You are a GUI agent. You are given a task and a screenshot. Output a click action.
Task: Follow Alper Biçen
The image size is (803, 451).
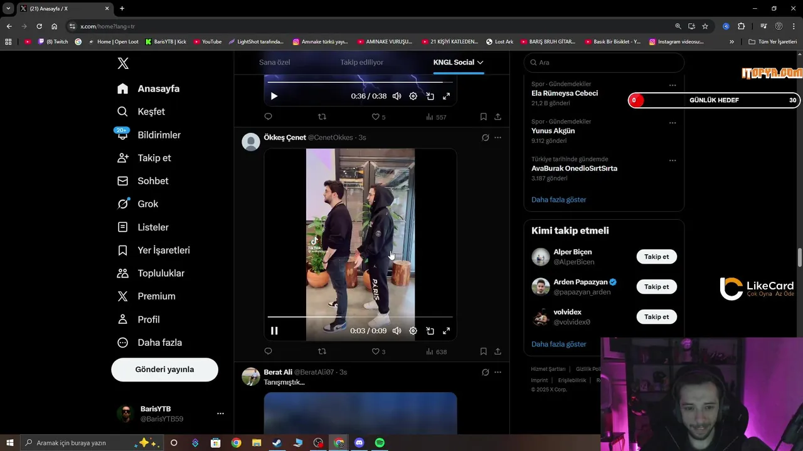(x=656, y=257)
